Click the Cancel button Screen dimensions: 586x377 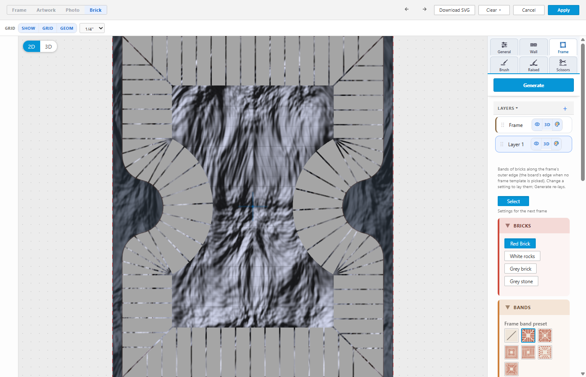(529, 10)
